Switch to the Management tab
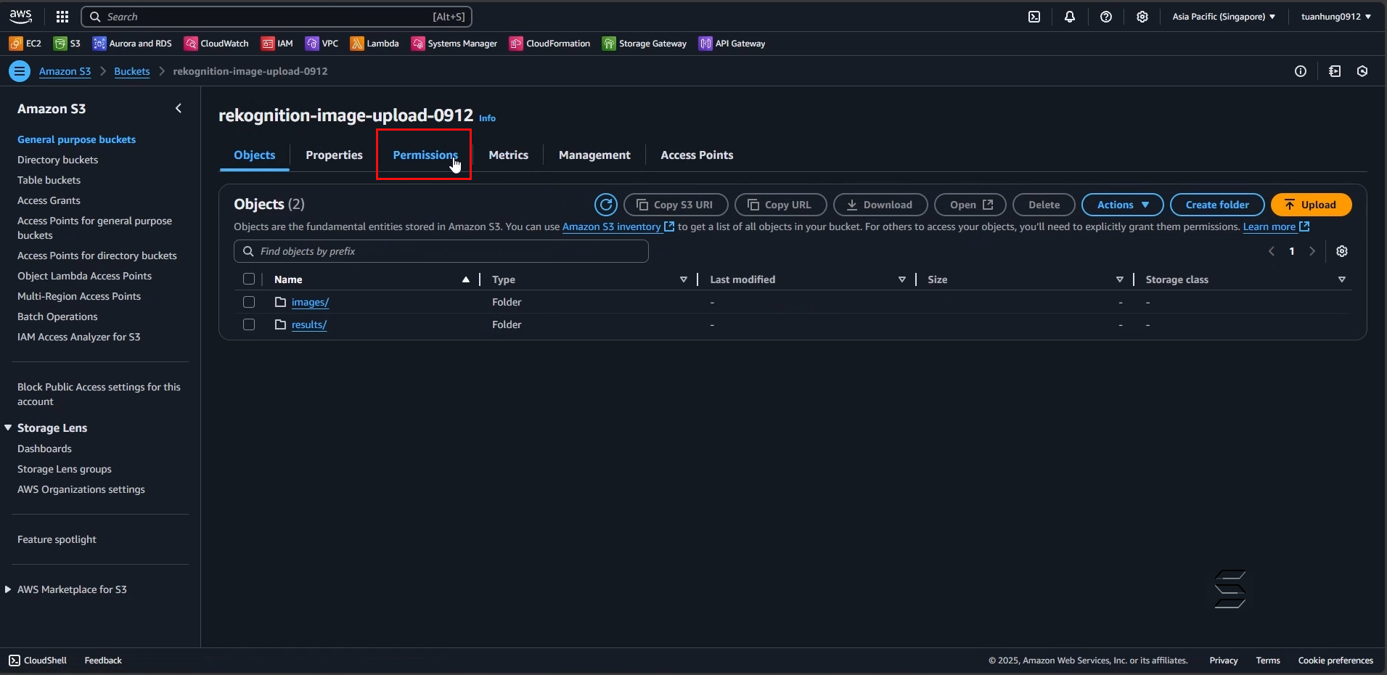The height and width of the screenshot is (675, 1387). pyautogui.click(x=594, y=155)
